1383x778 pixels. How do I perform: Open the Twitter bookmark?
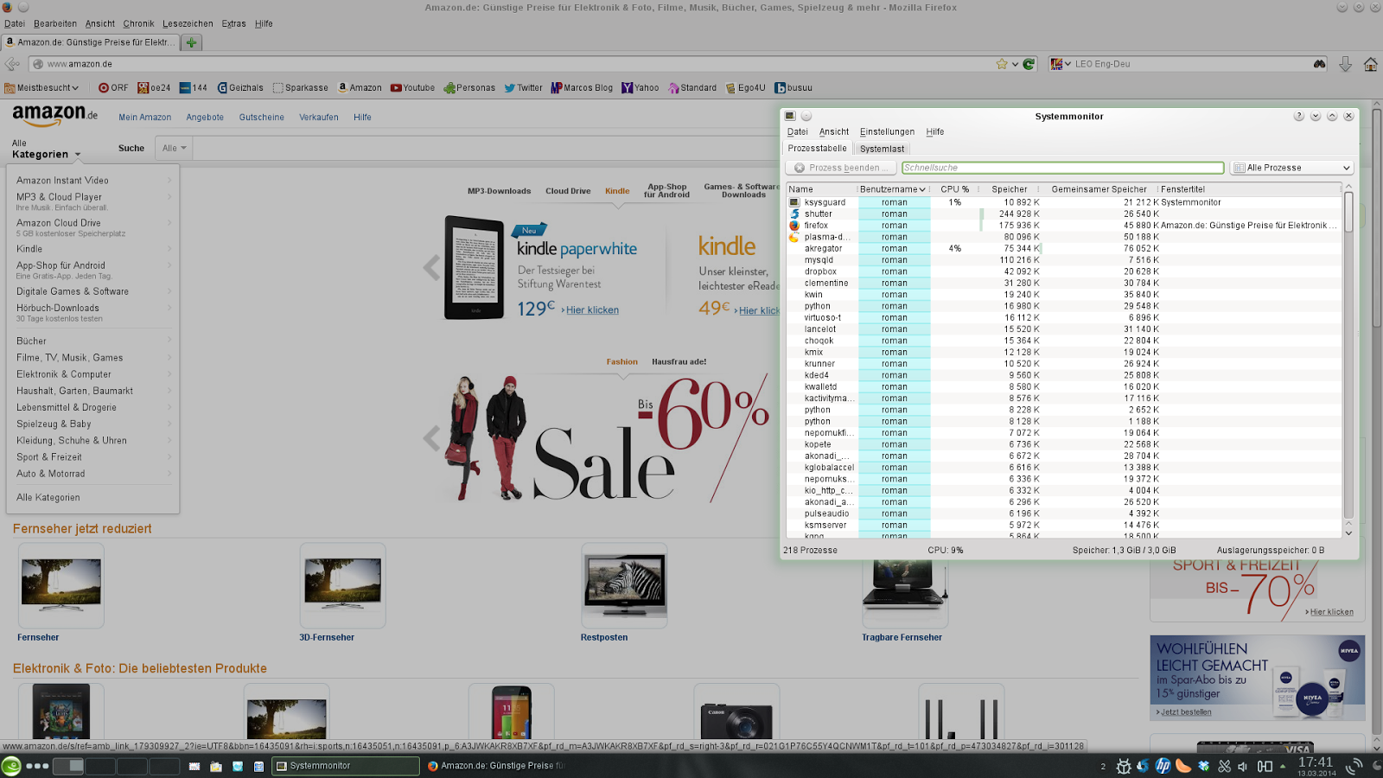click(523, 87)
